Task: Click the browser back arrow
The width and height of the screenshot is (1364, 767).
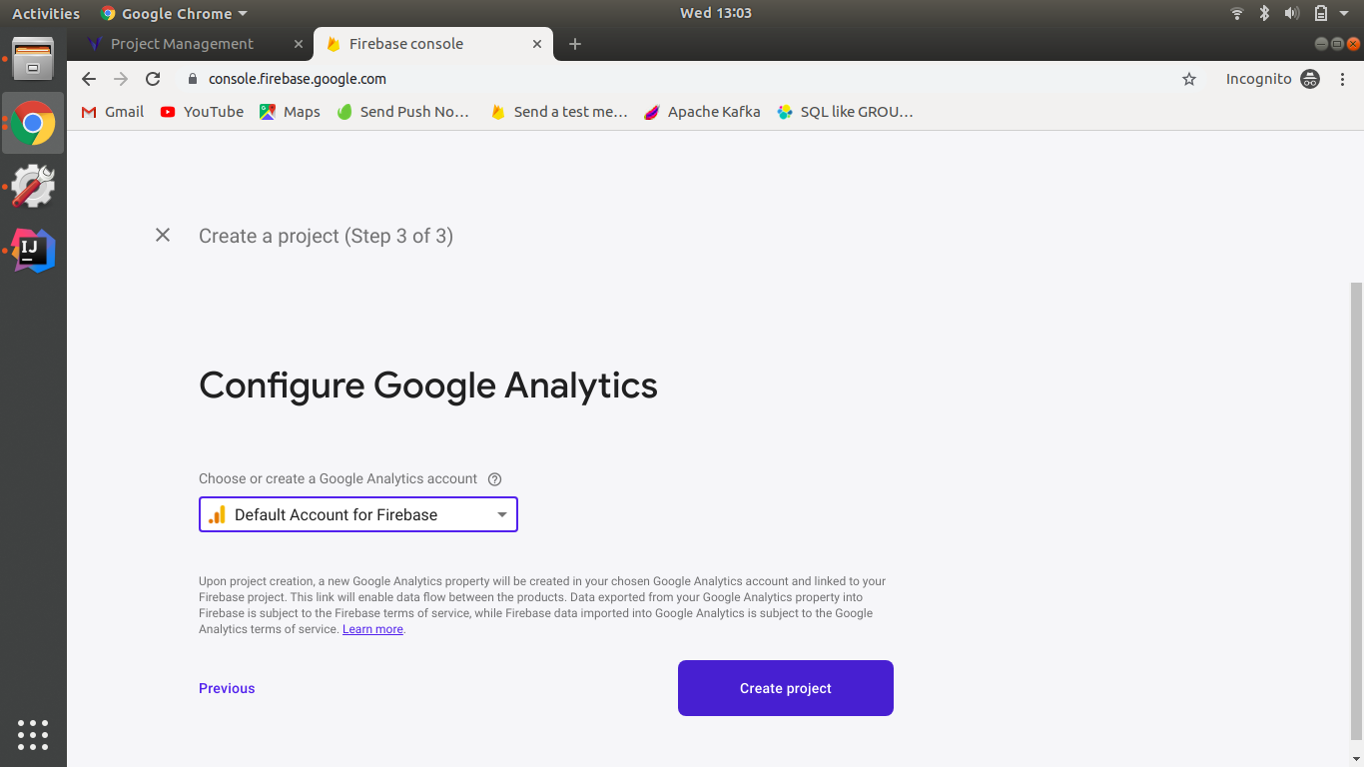Action: coord(89,79)
